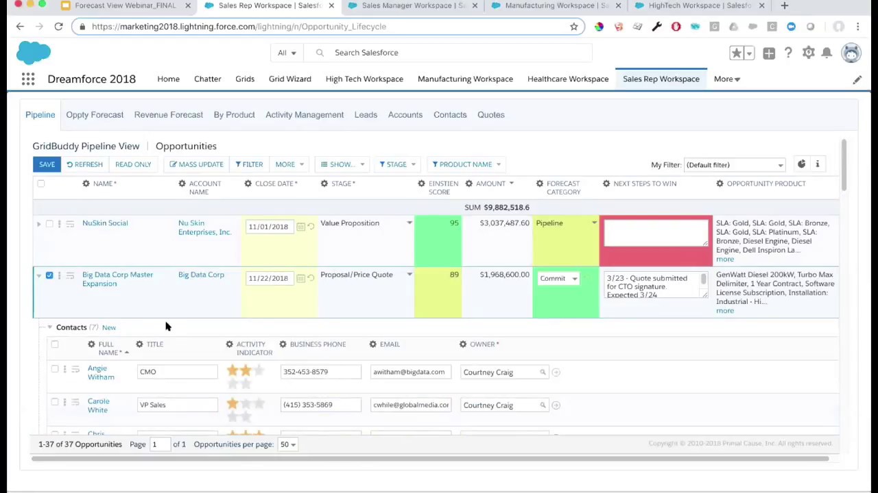Toggle select-all checkbox in Contacts header
The height and width of the screenshot is (493, 878).
pyautogui.click(x=55, y=344)
